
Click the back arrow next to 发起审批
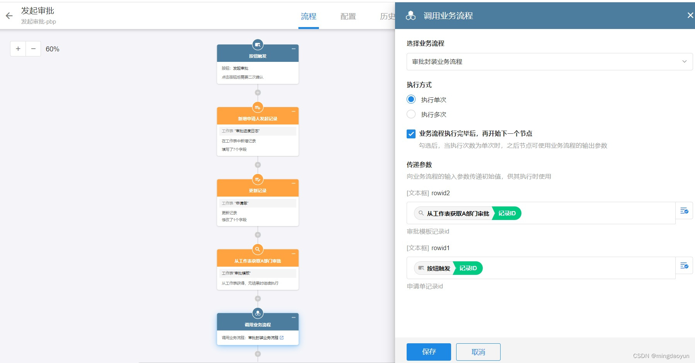[9, 15]
